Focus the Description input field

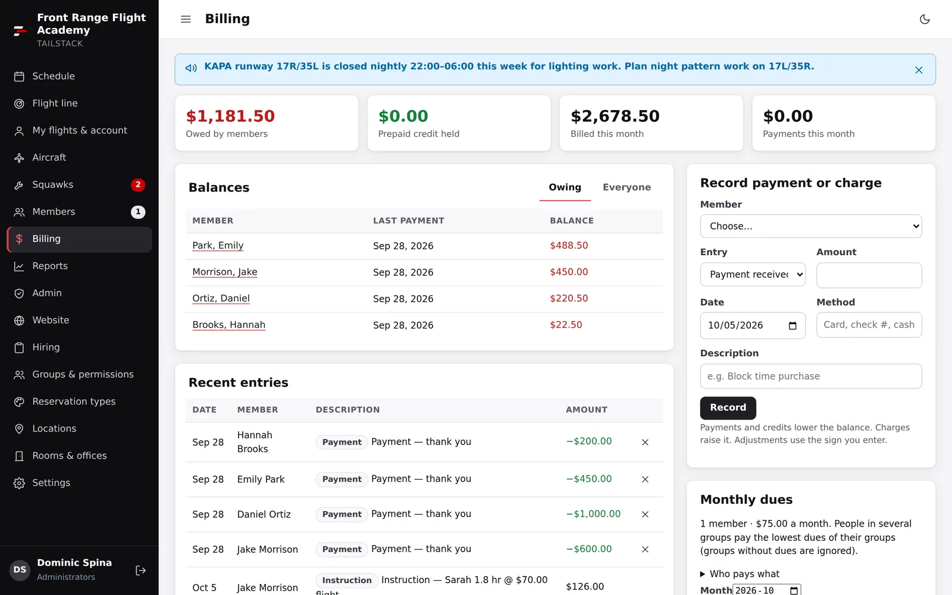tap(811, 376)
